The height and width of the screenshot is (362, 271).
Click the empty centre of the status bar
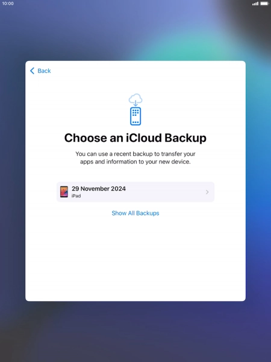click(135, 4)
